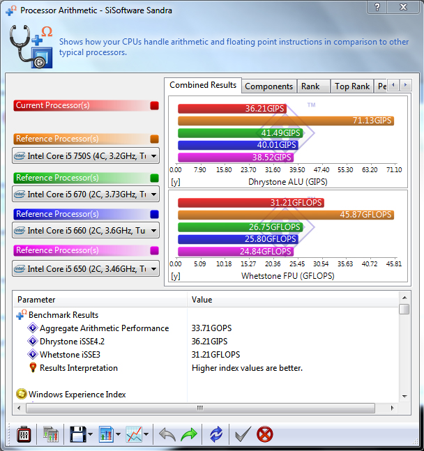Toggle the blue Reference Processor checkbox
This screenshot has height=451, width=424.
(x=154, y=214)
